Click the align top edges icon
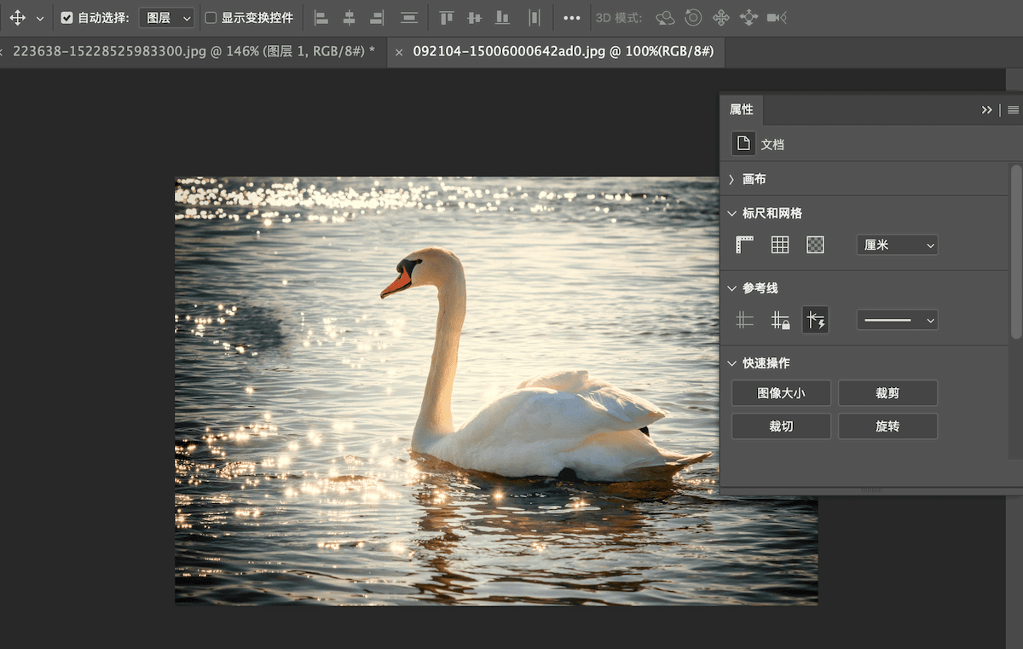1023x649 pixels. tap(447, 18)
